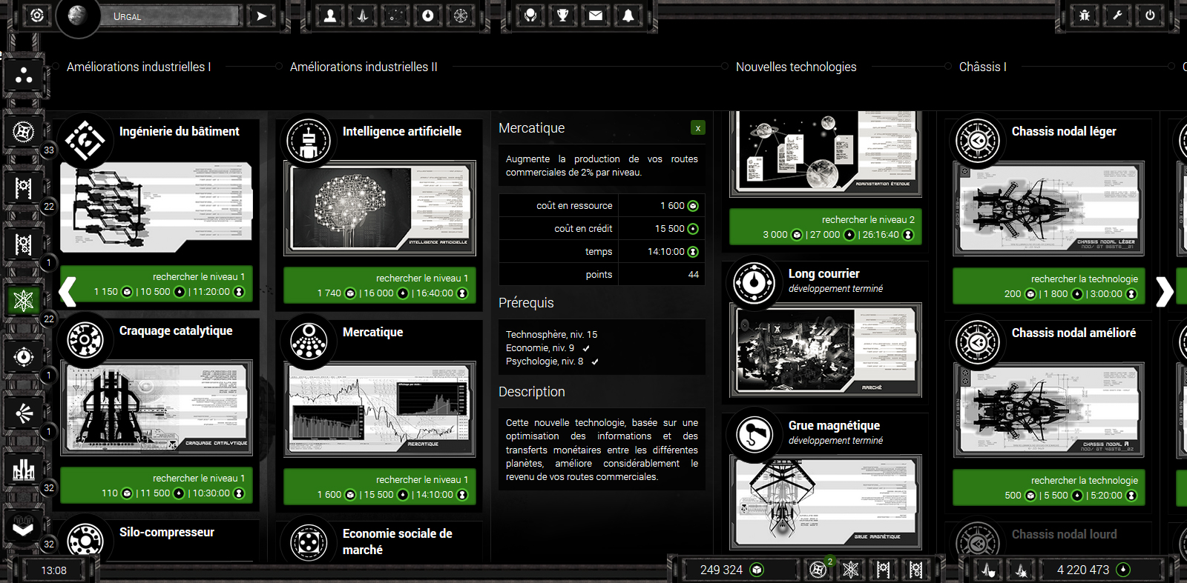Click the Ingénierie du bâtiment round icon
This screenshot has width=1187, height=583.
85,140
